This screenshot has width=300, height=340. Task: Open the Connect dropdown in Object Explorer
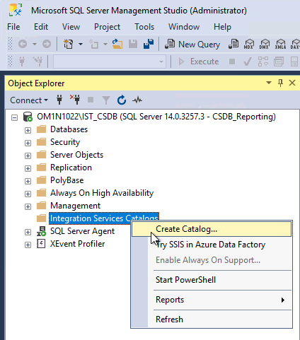29,100
